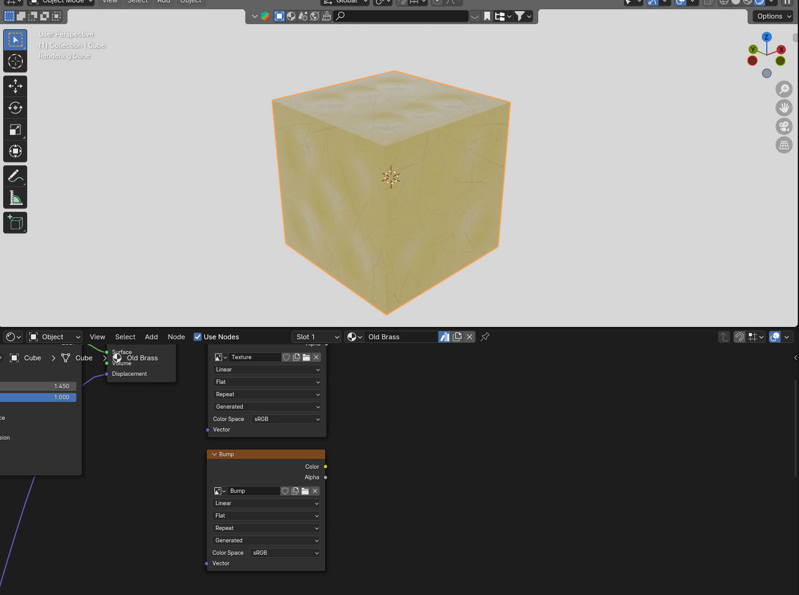Browse image for Bump node
This screenshot has width=799, height=595.
(x=219, y=491)
